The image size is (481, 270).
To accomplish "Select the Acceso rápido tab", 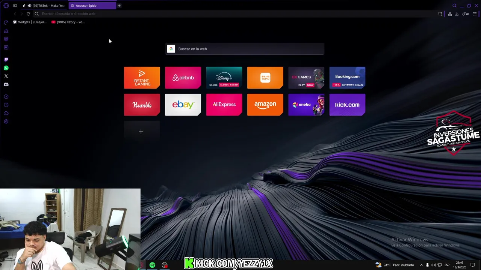I will (x=92, y=6).
